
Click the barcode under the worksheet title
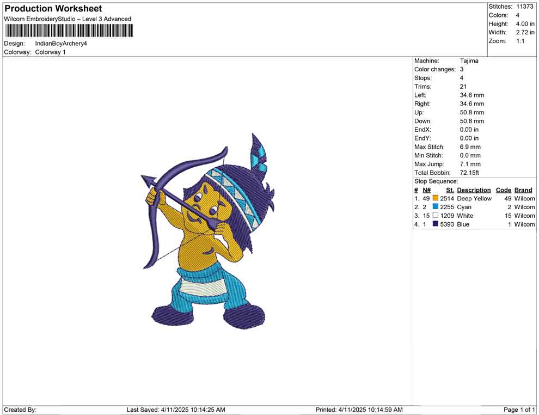pos(69,30)
